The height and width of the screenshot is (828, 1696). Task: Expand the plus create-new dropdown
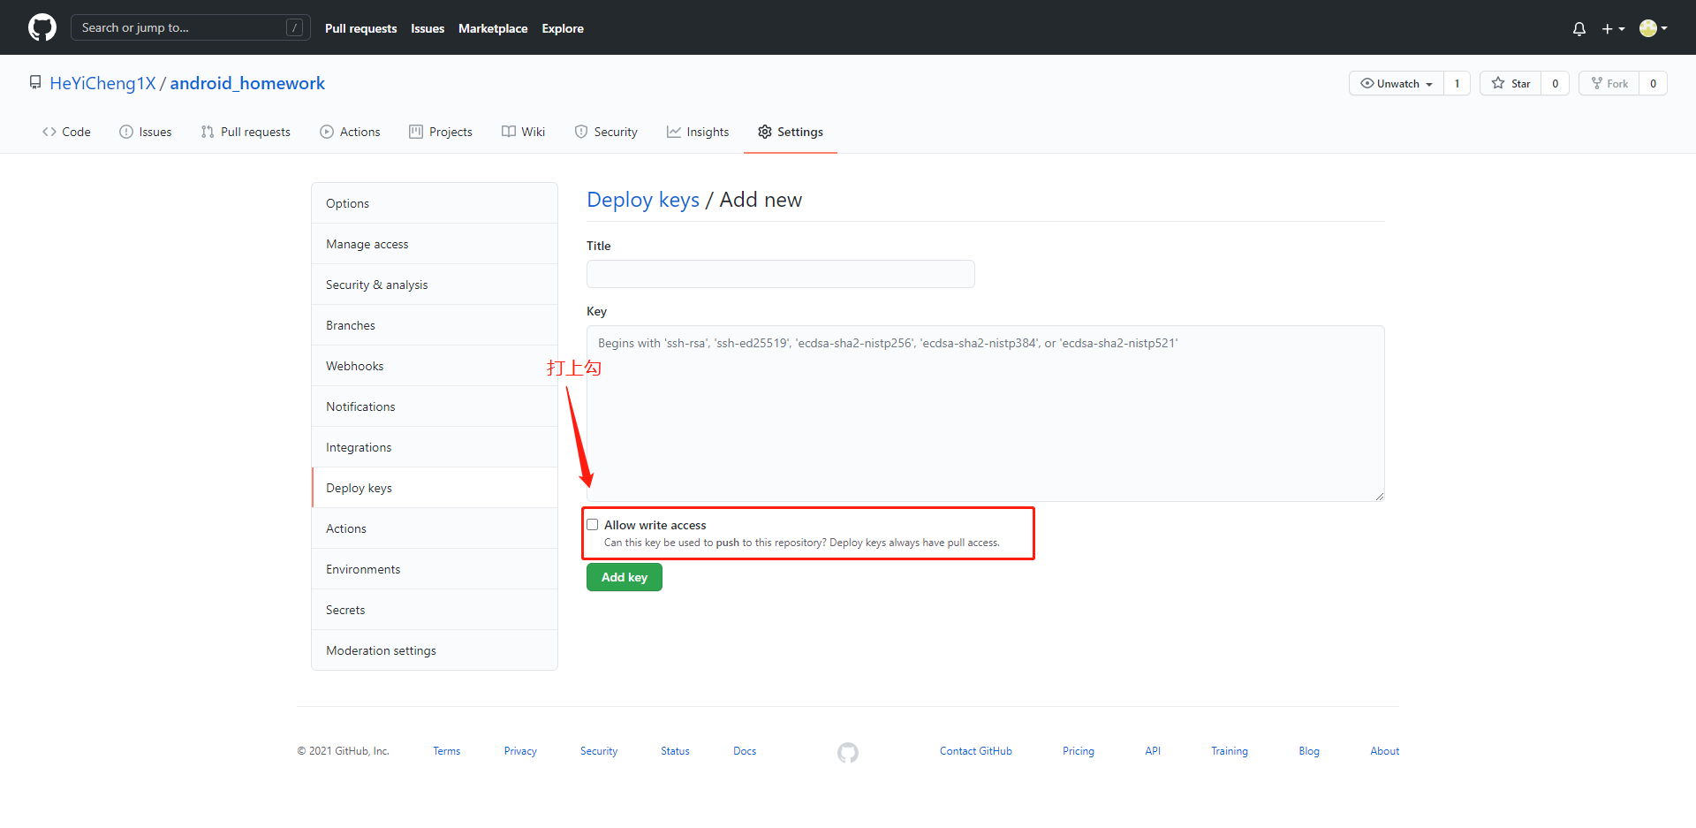[1613, 28]
